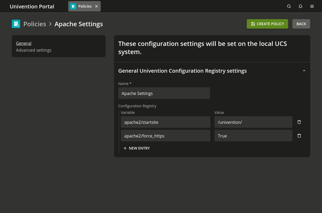Viewport: 322px width, 213px height.
Task: Click the Policies tab icon
Action: pos(73,6)
